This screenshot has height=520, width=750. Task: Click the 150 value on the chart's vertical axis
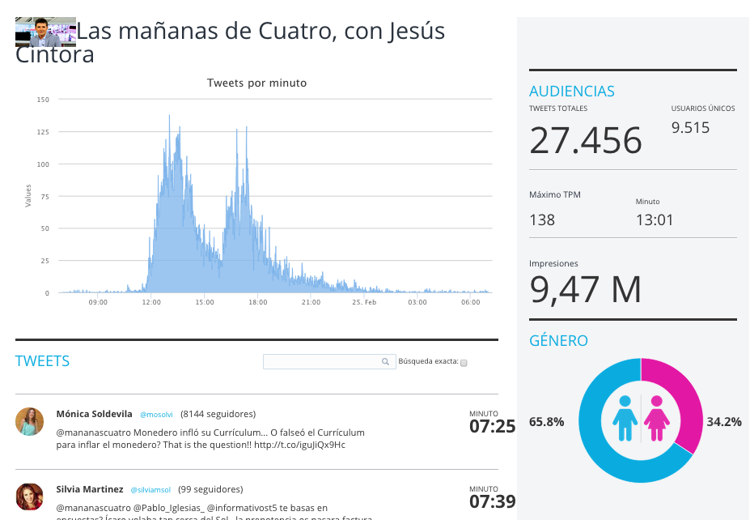[x=43, y=100]
